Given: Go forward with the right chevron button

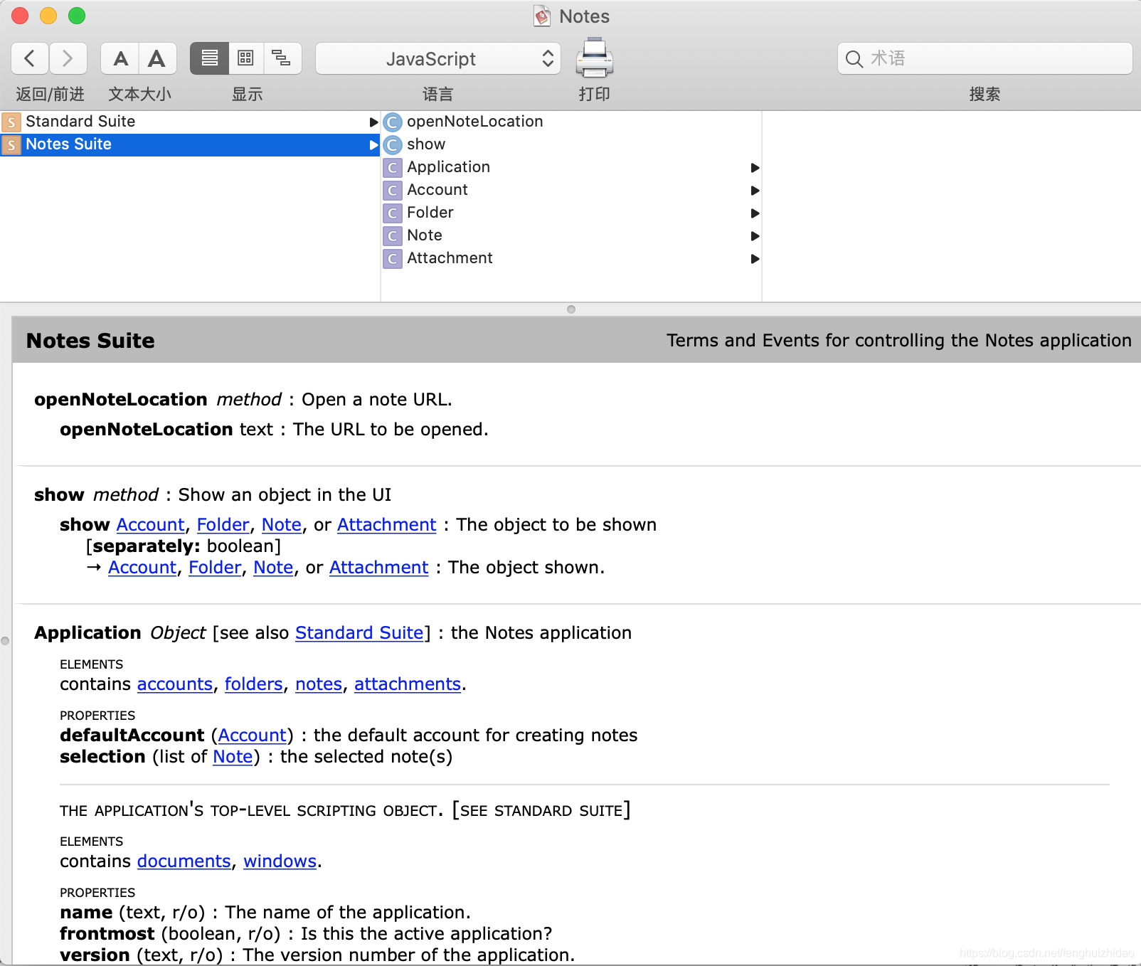Looking at the screenshot, I should tap(68, 58).
